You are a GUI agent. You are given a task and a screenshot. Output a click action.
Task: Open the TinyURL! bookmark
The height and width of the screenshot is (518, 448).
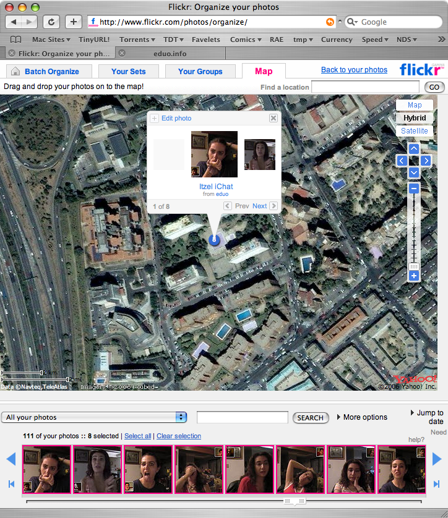[x=94, y=40]
